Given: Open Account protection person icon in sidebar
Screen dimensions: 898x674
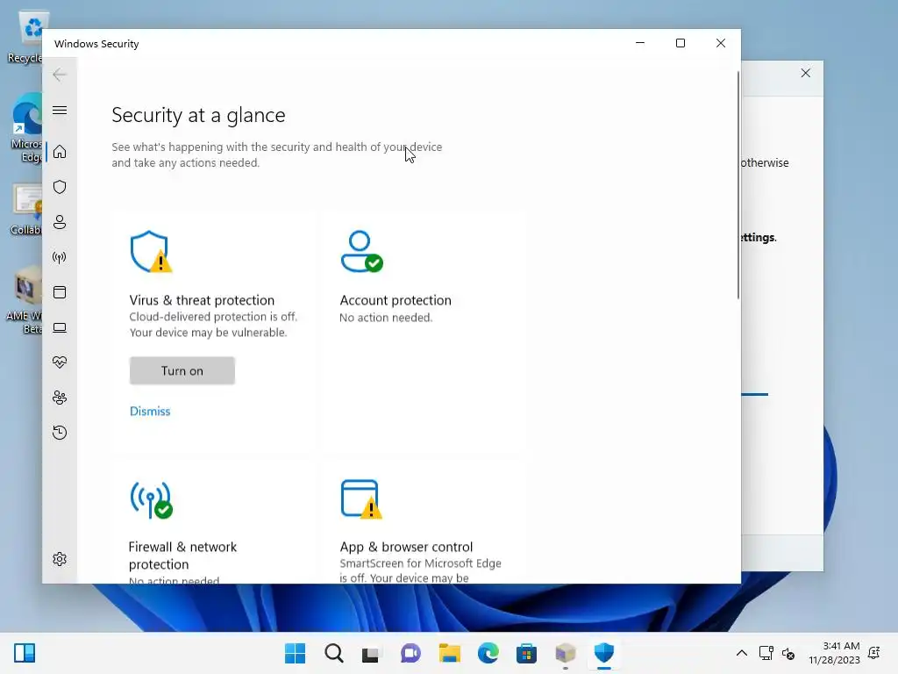Looking at the screenshot, I should point(60,222).
